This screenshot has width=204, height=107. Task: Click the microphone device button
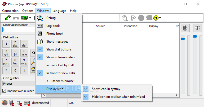tap(185, 28)
